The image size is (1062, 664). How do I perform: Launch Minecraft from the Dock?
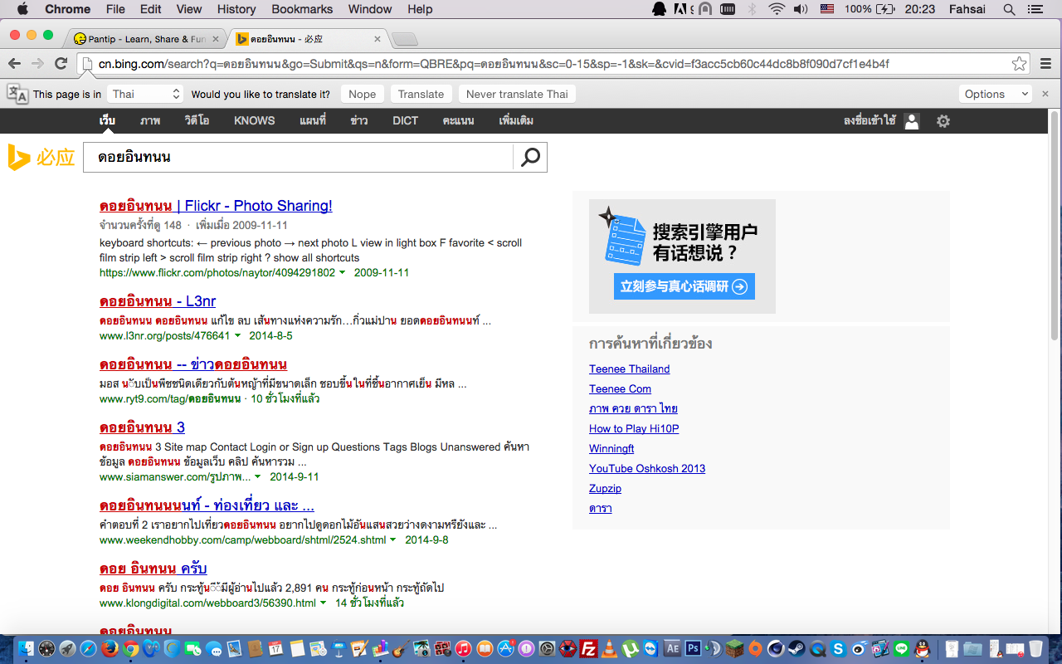point(734,648)
